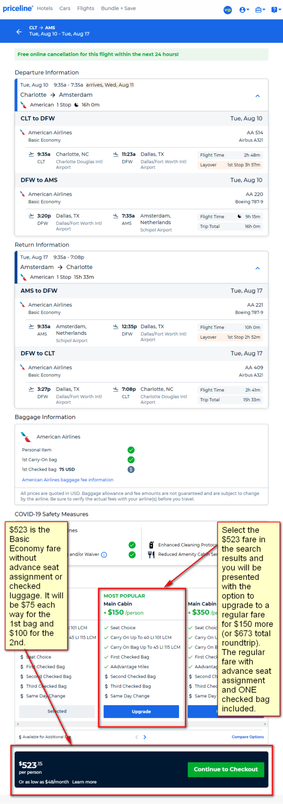Open the Bundle + Save menu item
Viewport: 283px width, 804px height.
tap(118, 8)
